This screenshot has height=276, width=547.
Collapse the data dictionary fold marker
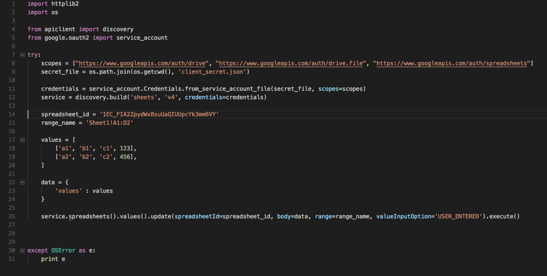[22, 182]
